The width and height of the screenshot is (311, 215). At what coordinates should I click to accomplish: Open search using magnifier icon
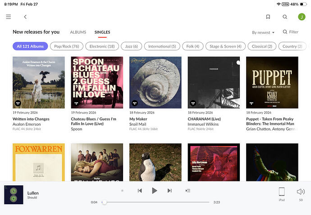pos(285,17)
